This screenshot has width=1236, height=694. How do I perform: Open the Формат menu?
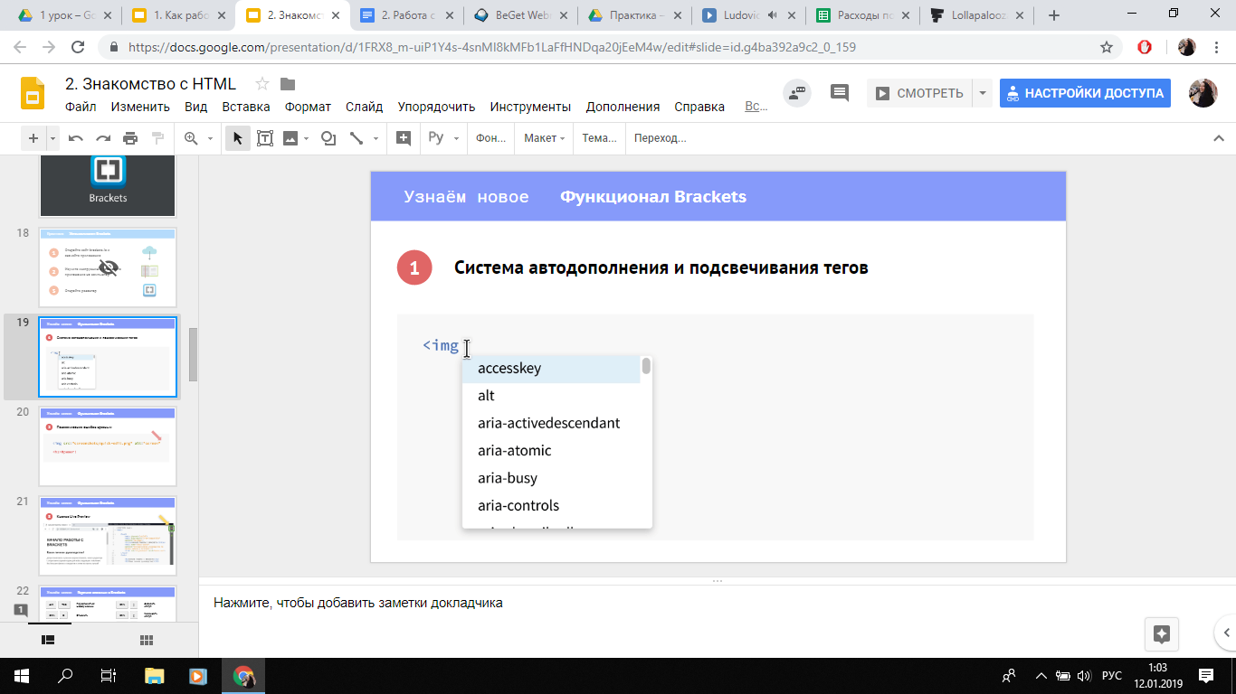point(308,107)
